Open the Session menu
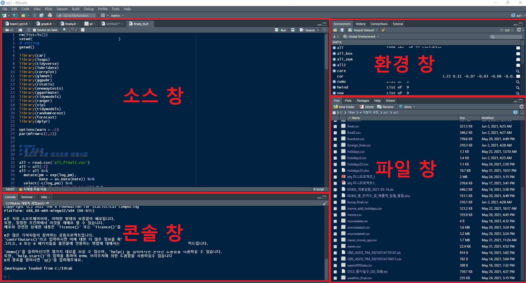 pos(62,9)
